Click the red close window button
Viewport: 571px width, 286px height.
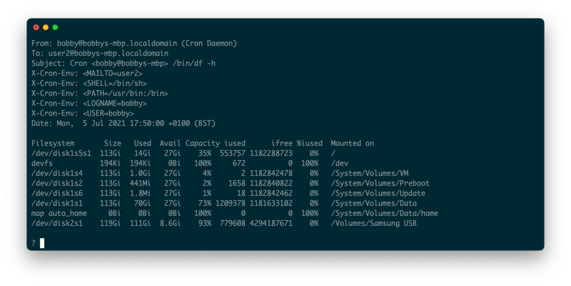click(x=36, y=27)
